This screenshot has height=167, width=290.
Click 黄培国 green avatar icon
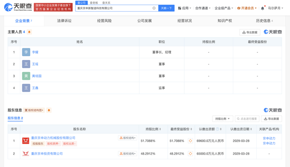(x=26, y=76)
